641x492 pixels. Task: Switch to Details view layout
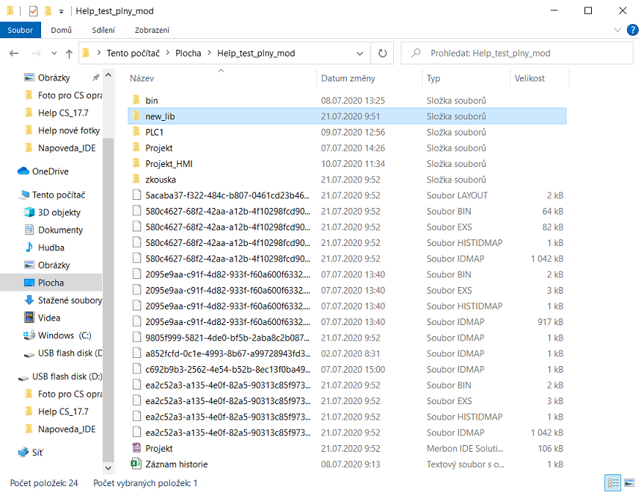click(x=613, y=483)
